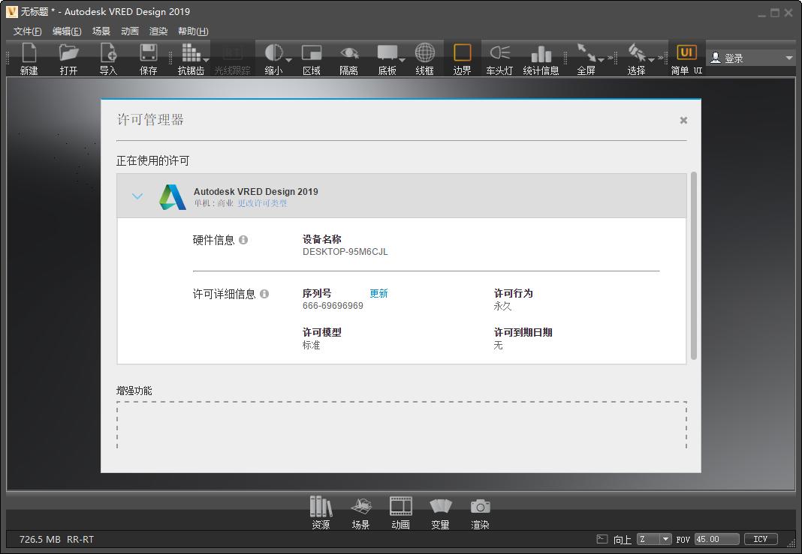Screen dimensions: 802x554
Task: Click the 全屏 fullscreen icon
Action: coord(586,52)
